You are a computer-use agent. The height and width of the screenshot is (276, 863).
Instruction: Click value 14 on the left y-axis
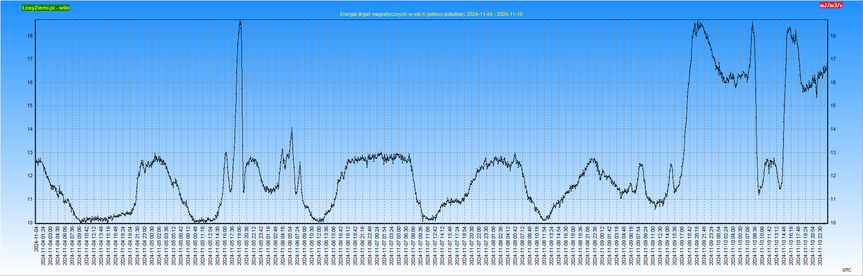(30, 129)
